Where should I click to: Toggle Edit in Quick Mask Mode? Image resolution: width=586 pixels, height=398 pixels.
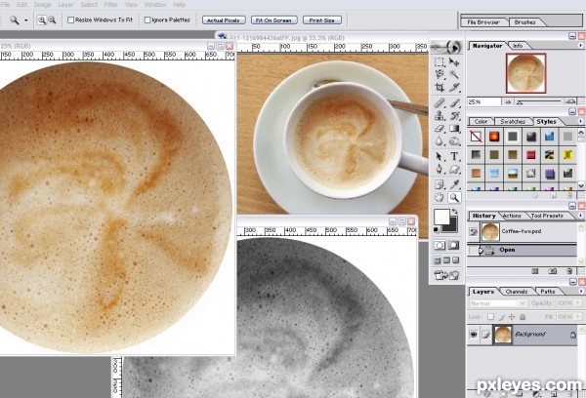[x=453, y=245]
